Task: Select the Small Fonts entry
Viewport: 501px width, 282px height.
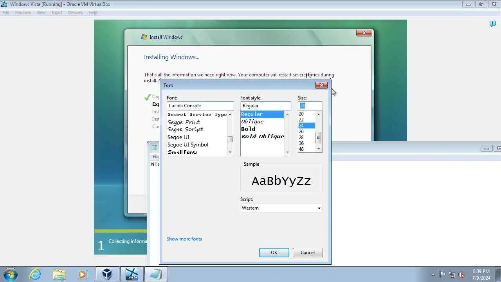Action: [x=197, y=152]
